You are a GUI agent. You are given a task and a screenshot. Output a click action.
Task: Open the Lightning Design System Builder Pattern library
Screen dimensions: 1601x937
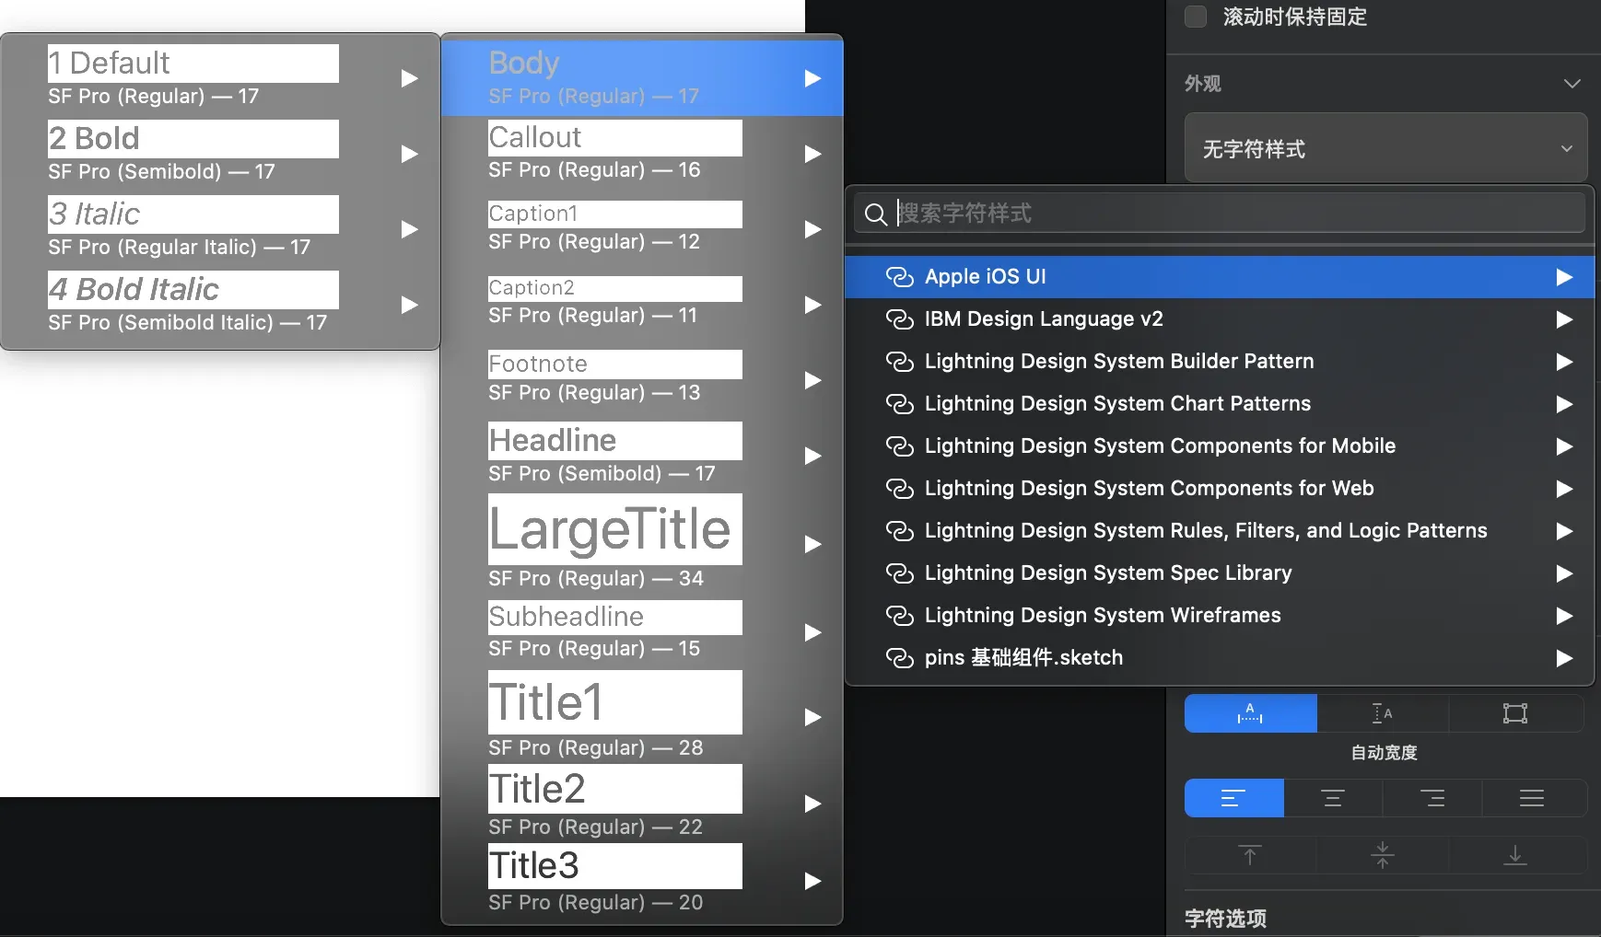tap(1220, 362)
